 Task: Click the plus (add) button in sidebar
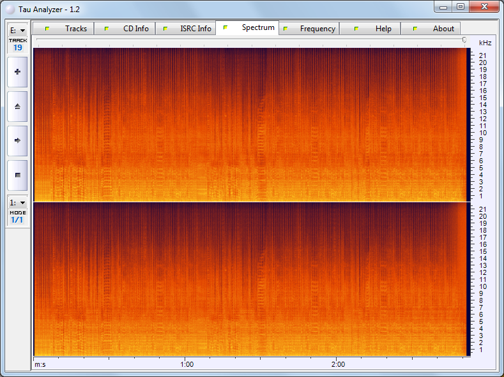(x=17, y=72)
